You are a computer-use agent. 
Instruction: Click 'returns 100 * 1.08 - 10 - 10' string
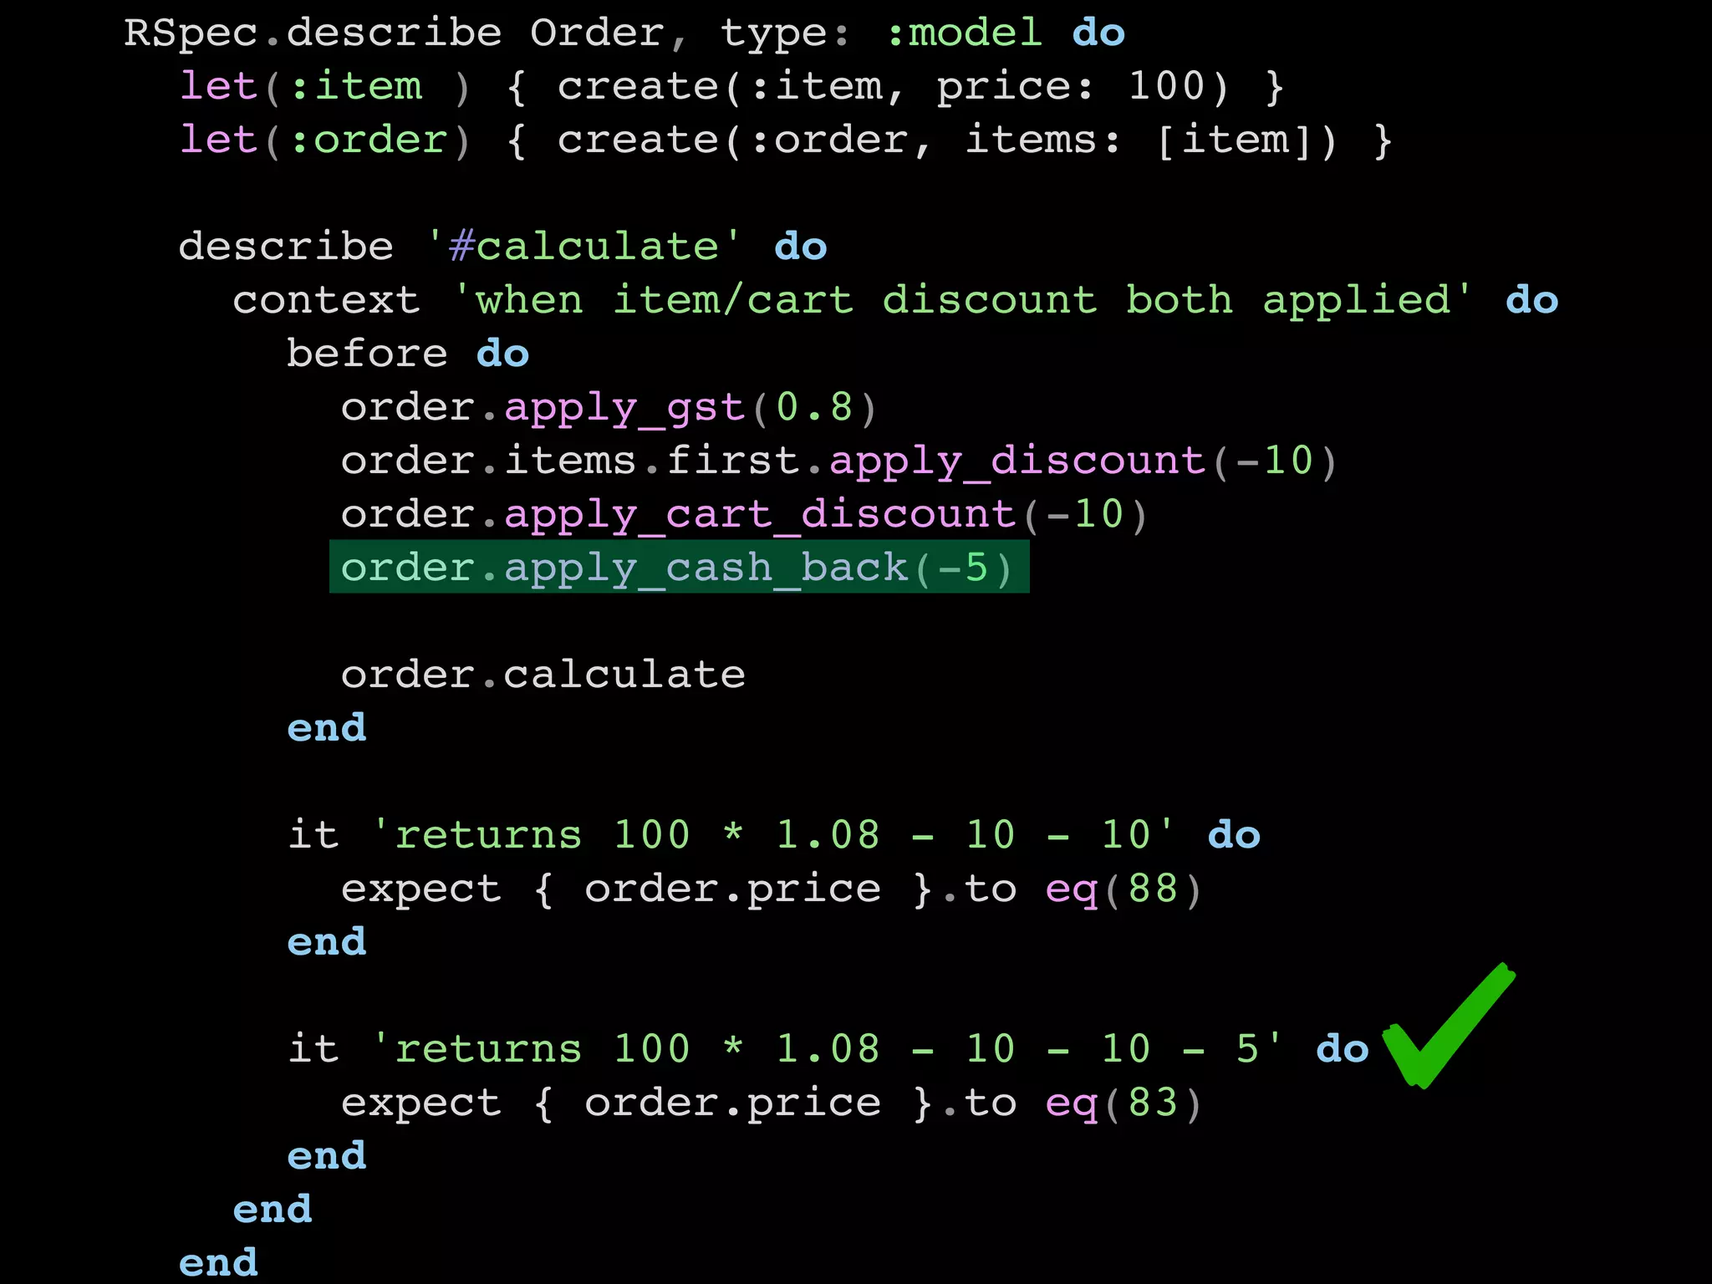tap(773, 835)
